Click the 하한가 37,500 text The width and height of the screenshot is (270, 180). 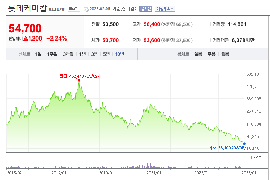177,40
